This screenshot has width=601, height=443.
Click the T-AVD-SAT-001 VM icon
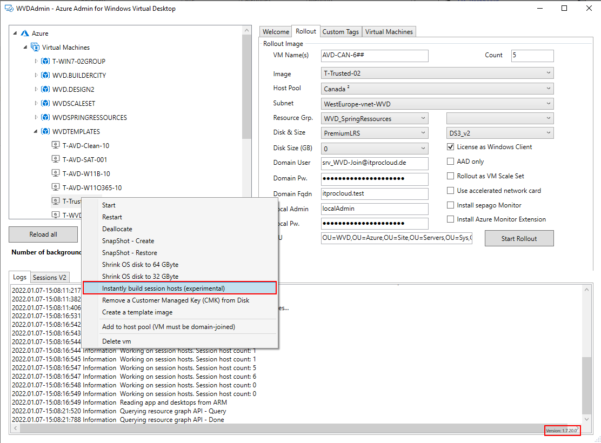click(56, 159)
